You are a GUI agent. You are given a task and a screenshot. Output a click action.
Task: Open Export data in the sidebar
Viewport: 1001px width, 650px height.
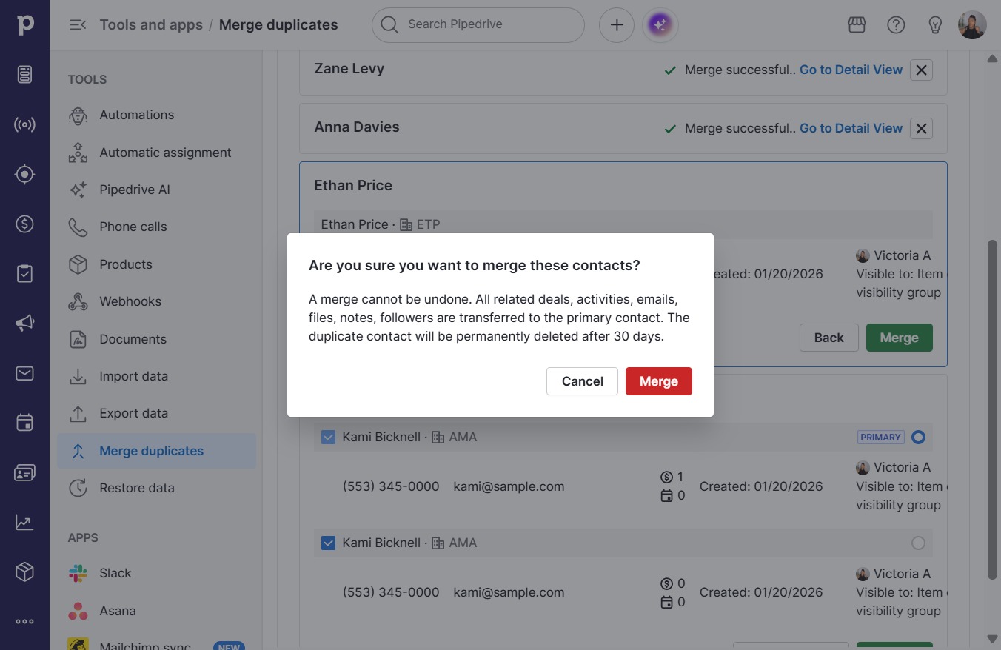click(156, 413)
